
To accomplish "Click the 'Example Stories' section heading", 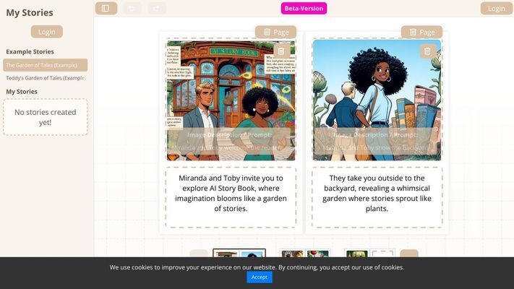I will pos(30,52).
